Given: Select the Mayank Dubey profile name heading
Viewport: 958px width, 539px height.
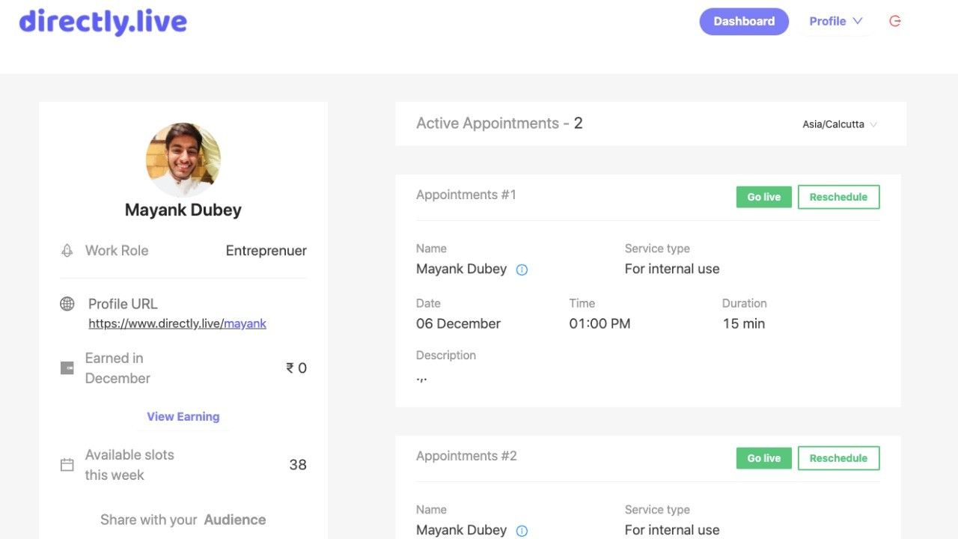Looking at the screenshot, I should pos(183,210).
